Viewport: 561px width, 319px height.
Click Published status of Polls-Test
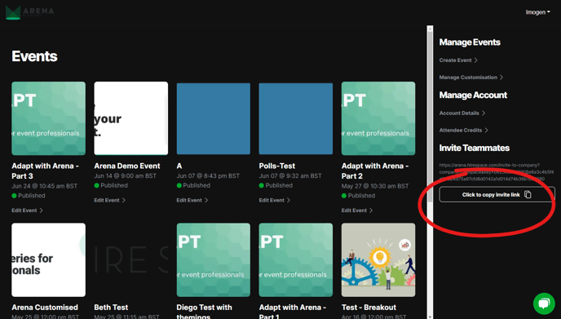(x=276, y=185)
